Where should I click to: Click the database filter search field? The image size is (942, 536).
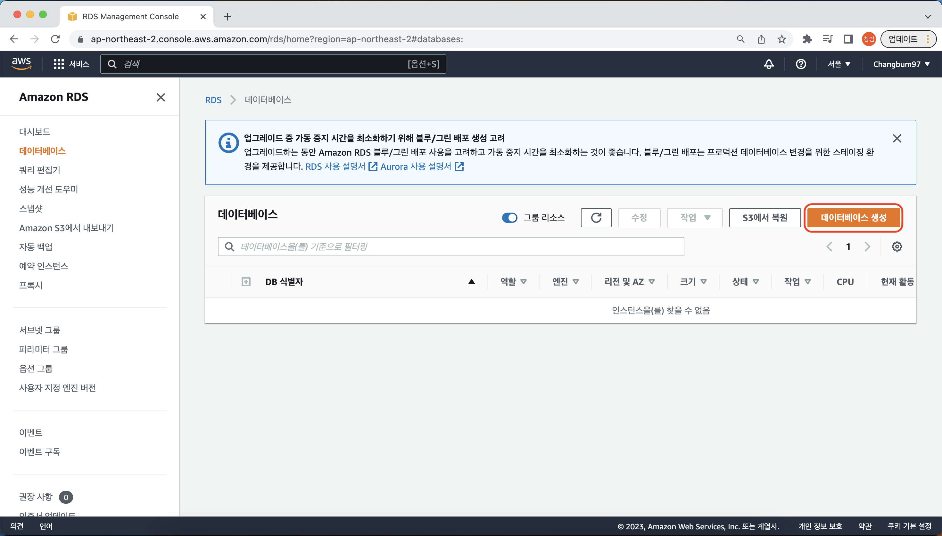(450, 247)
